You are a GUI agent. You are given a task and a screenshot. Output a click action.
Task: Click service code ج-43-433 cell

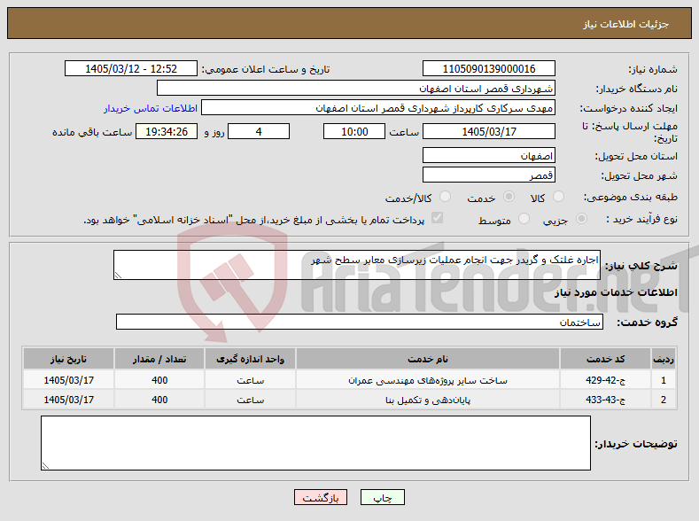[x=605, y=400]
